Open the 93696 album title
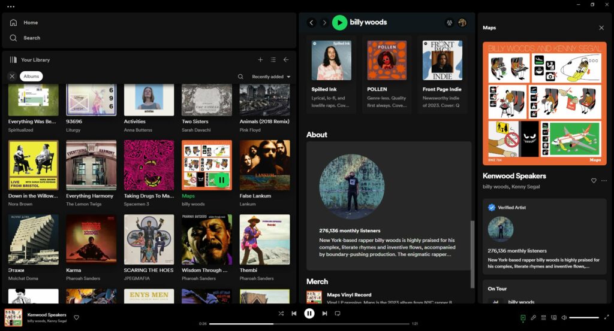The width and height of the screenshot is (614, 331). [74, 122]
